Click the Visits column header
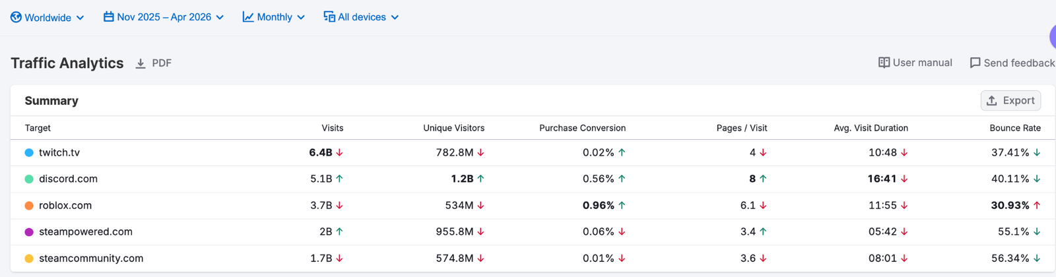 [x=332, y=128]
